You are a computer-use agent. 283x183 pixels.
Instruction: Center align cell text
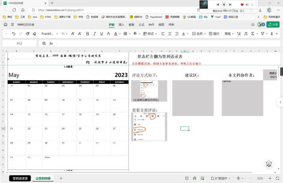coord(170,33)
